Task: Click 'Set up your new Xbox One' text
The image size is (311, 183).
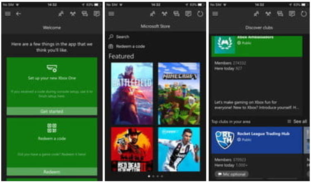Action: pos(52,78)
